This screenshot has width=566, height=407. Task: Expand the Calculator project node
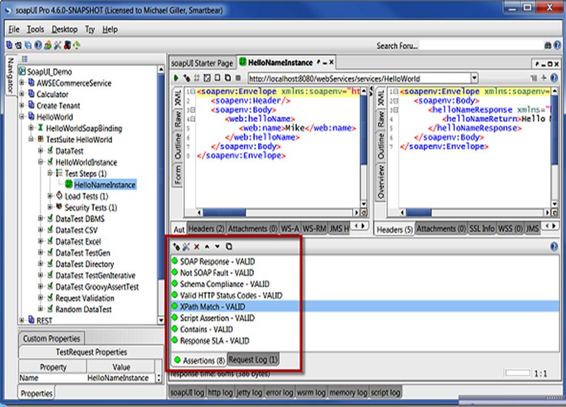pyautogui.click(x=22, y=94)
